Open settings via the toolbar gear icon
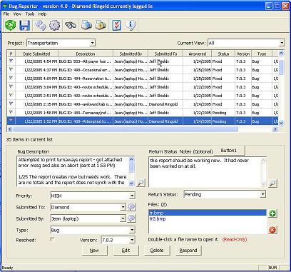291x272 pixels. point(54,25)
